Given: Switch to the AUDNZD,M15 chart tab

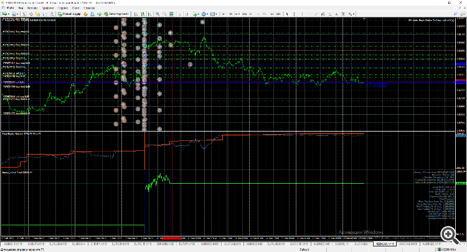Looking at the screenshot, I should click(431, 244).
